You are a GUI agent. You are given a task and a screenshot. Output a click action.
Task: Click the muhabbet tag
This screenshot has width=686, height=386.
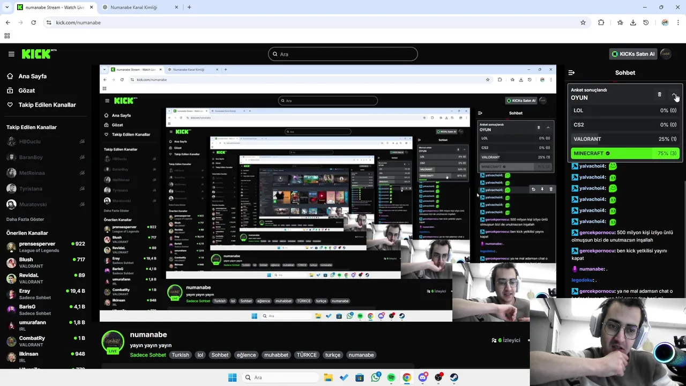click(x=277, y=355)
